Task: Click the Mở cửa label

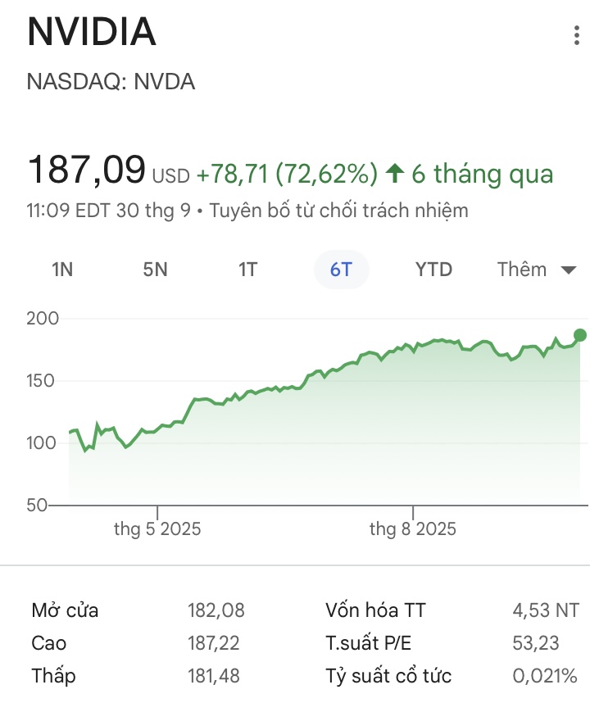Action: point(65,610)
